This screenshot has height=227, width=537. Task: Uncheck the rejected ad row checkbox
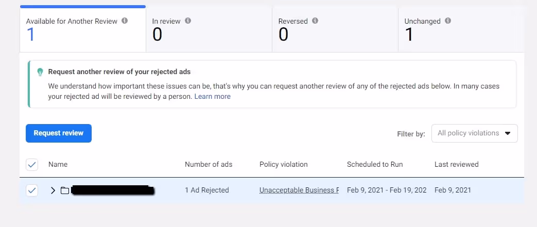pos(32,190)
